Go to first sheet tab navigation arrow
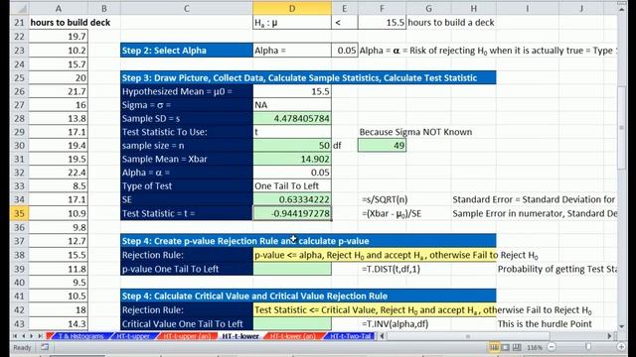This screenshot has width=636, height=357. click(x=15, y=336)
